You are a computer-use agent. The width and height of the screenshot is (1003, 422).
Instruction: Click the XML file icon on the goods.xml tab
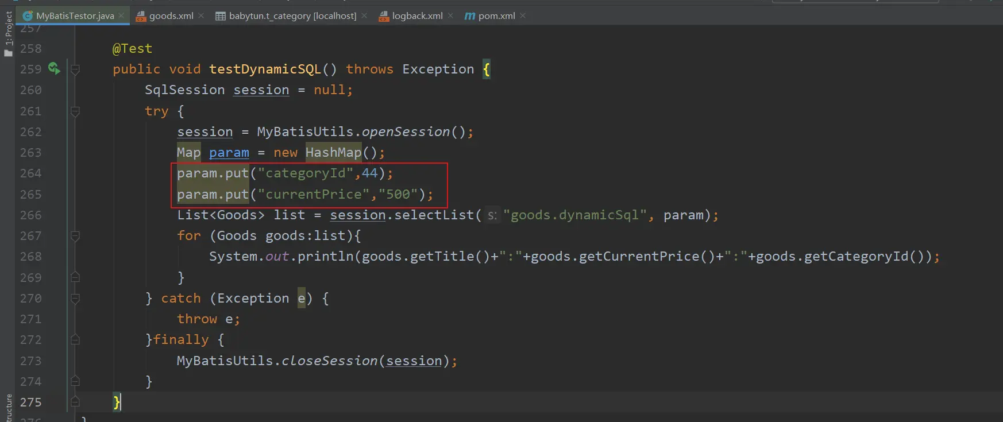click(141, 16)
